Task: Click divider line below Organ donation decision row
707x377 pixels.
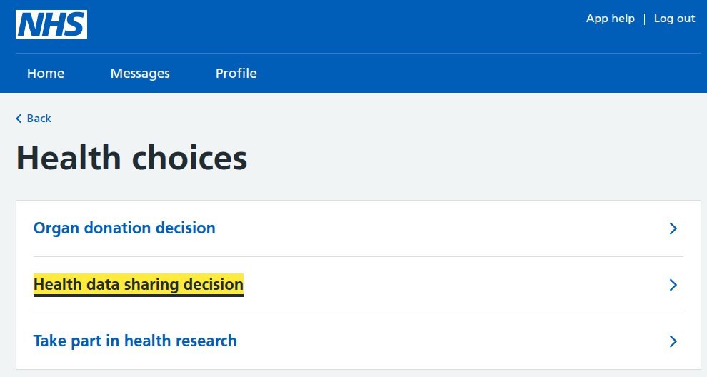Action: pos(358,256)
